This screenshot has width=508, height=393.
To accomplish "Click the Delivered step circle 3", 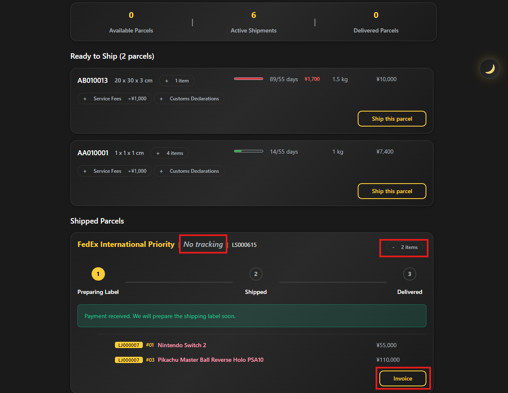I will [x=410, y=274].
